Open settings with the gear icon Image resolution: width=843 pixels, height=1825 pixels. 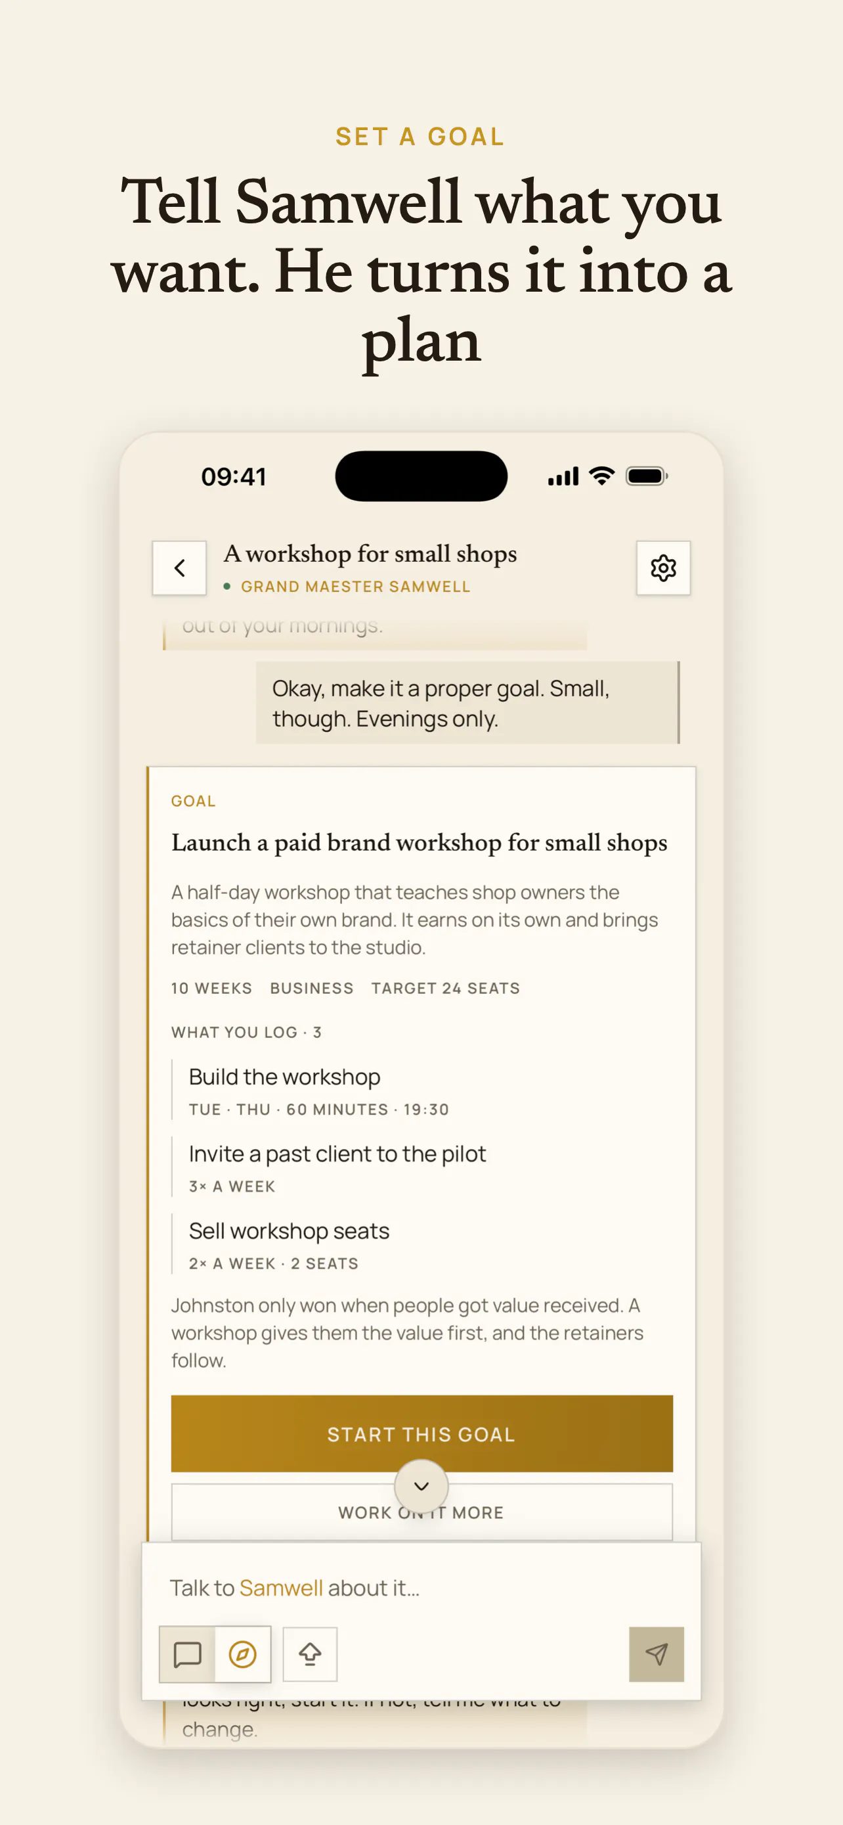point(663,568)
